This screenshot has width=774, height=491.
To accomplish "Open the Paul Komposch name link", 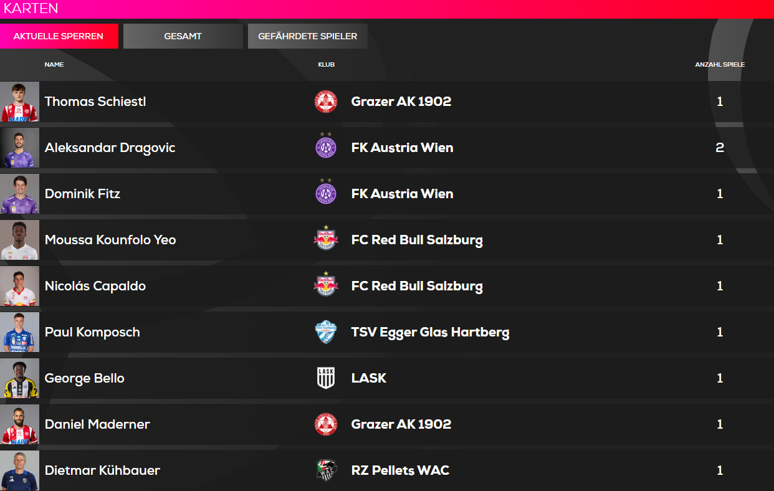I will pyautogui.click(x=92, y=332).
